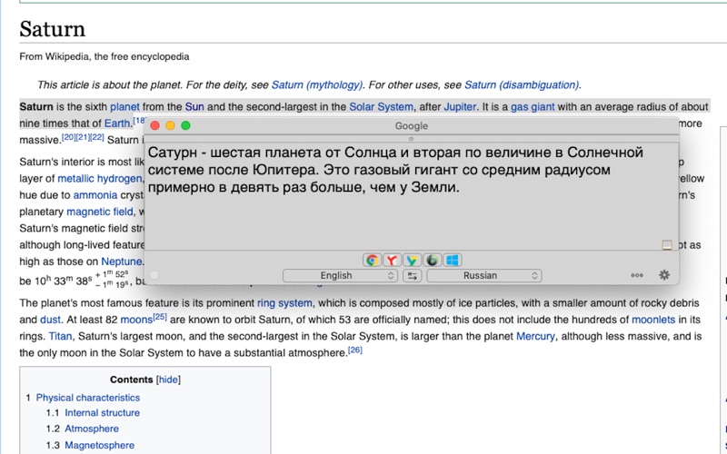The width and height of the screenshot is (727, 454).
Task: Open the Russian target language dropdown
Action: [484, 276]
